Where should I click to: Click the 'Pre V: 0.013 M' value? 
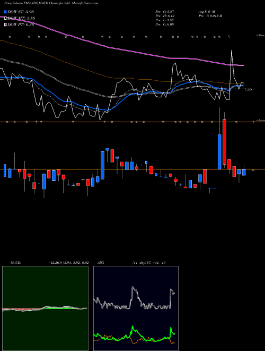210,16
